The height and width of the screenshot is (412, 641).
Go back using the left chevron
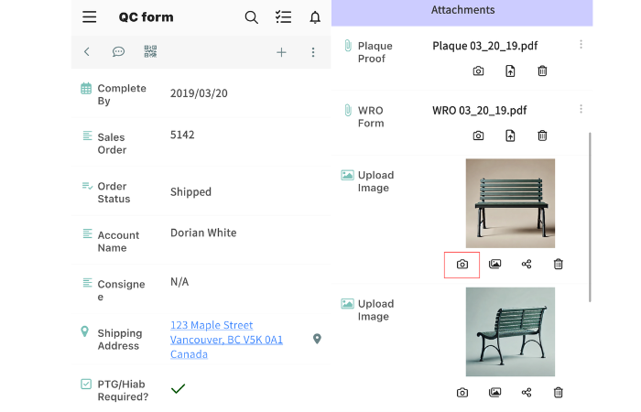[87, 52]
